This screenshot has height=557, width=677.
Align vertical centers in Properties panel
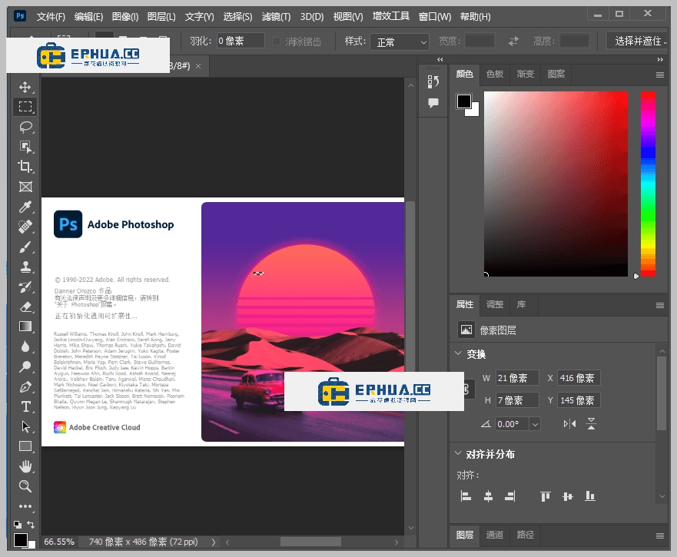(568, 496)
